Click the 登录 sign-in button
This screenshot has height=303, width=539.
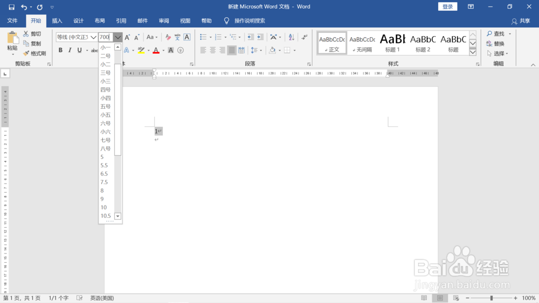(x=447, y=7)
